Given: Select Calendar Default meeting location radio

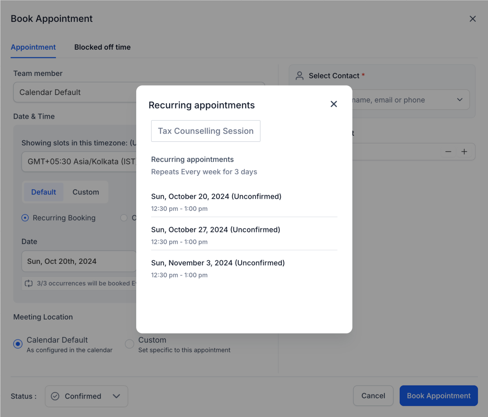Looking at the screenshot, I should click(18, 344).
